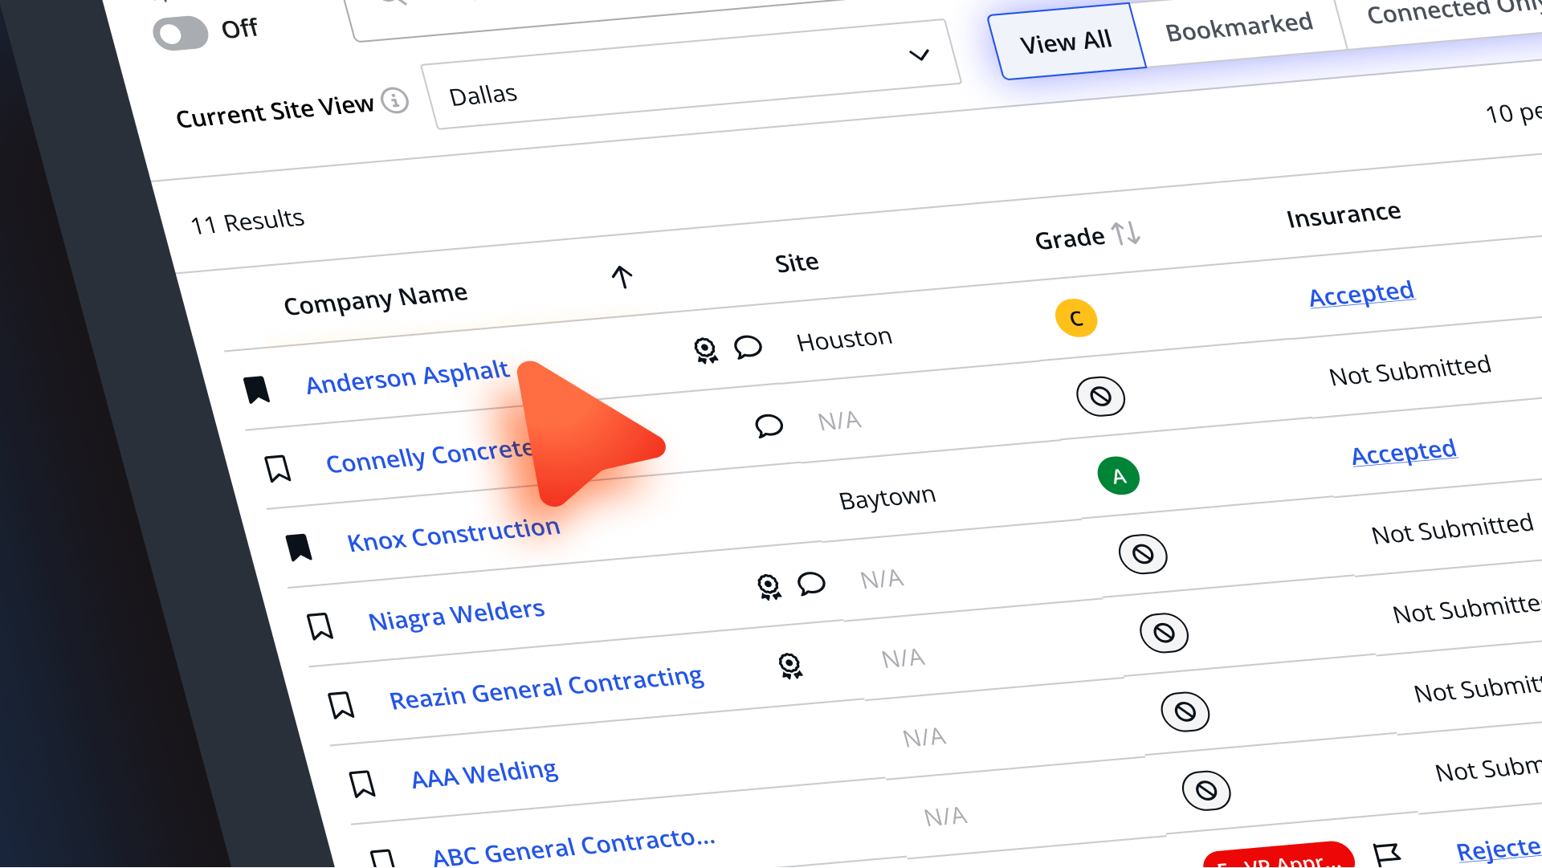The height and width of the screenshot is (868, 1542).
Task: Bookmark Reazin General Contracting row
Action: pyautogui.click(x=341, y=705)
